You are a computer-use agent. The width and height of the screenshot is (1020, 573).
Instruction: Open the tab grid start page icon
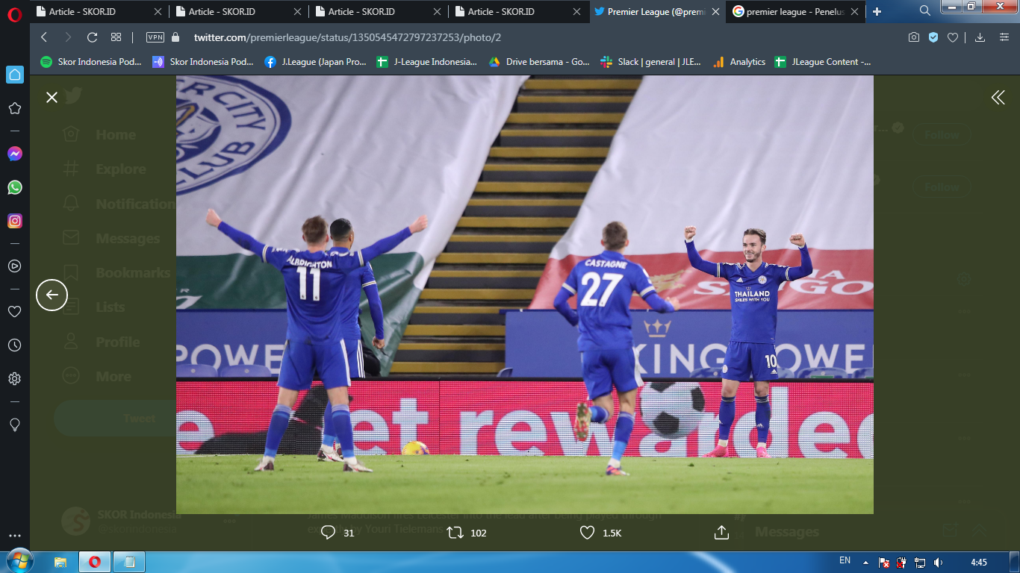click(116, 37)
